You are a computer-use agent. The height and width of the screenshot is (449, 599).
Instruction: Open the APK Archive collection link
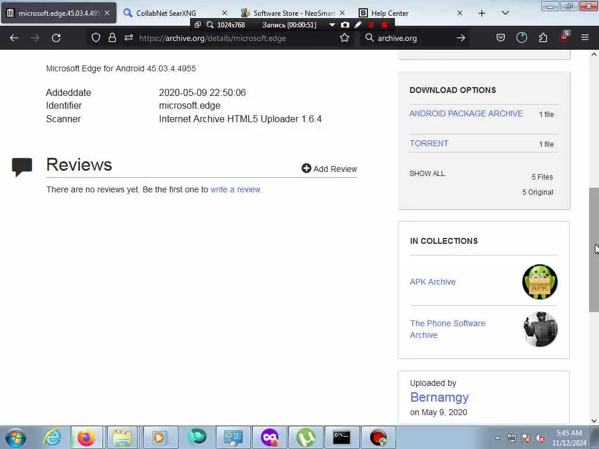point(433,282)
